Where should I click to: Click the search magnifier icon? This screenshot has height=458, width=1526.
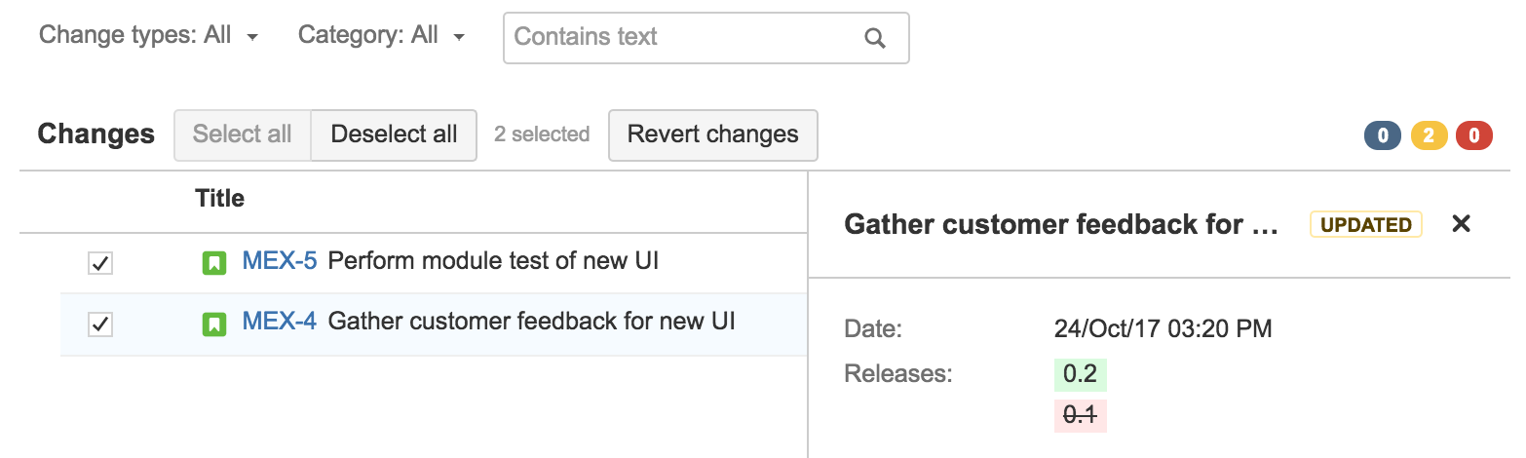point(874,38)
